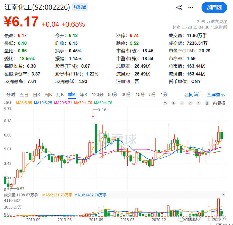Viewport: 233px width, 225px height.
Task: Open the 前复权 adjustment dropdown
Action: pos(219,103)
